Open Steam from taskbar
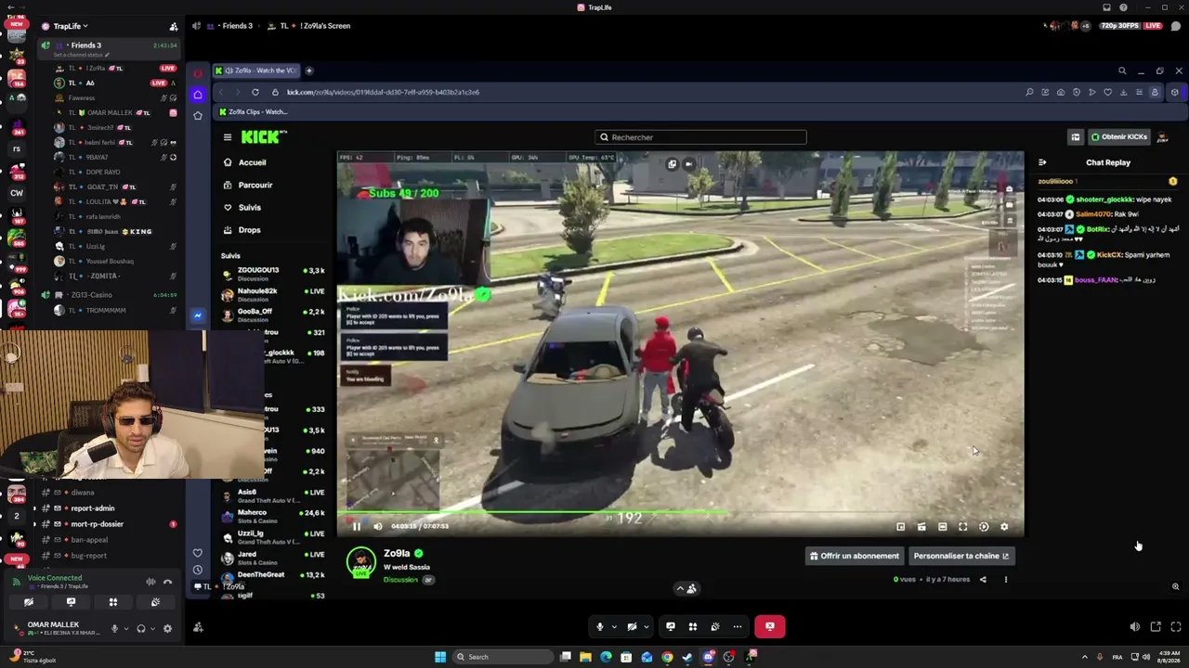This screenshot has height=668, width=1189. coord(687,657)
